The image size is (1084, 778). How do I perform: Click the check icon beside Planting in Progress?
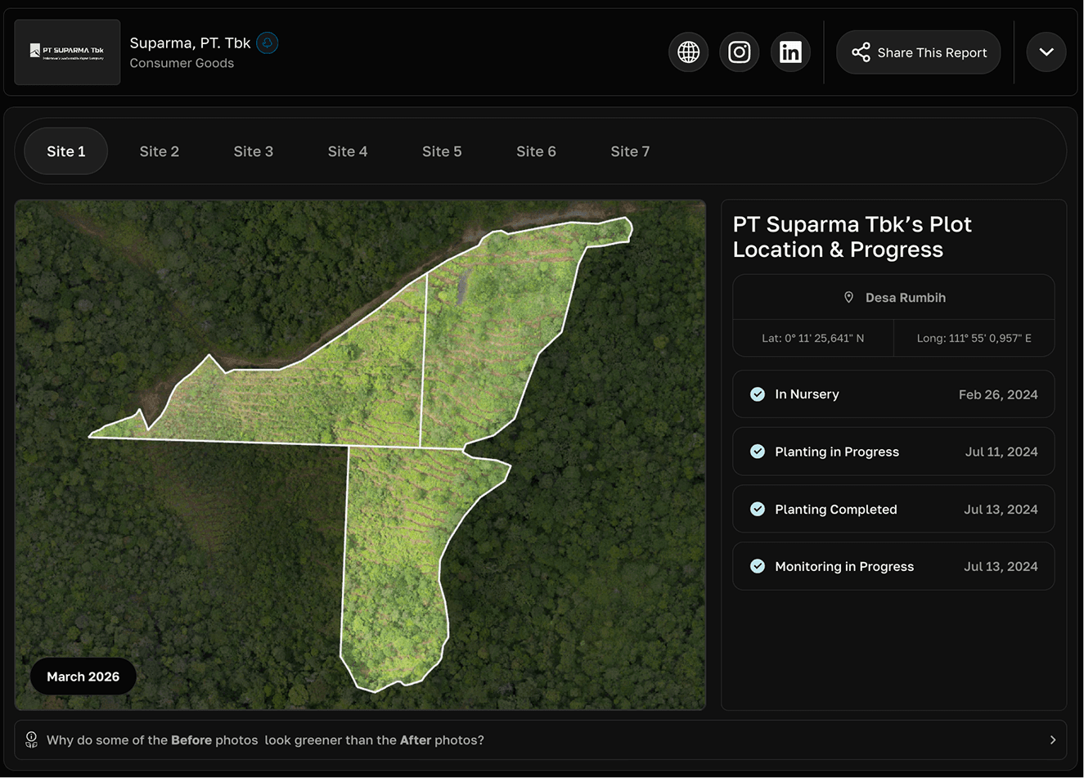click(758, 452)
